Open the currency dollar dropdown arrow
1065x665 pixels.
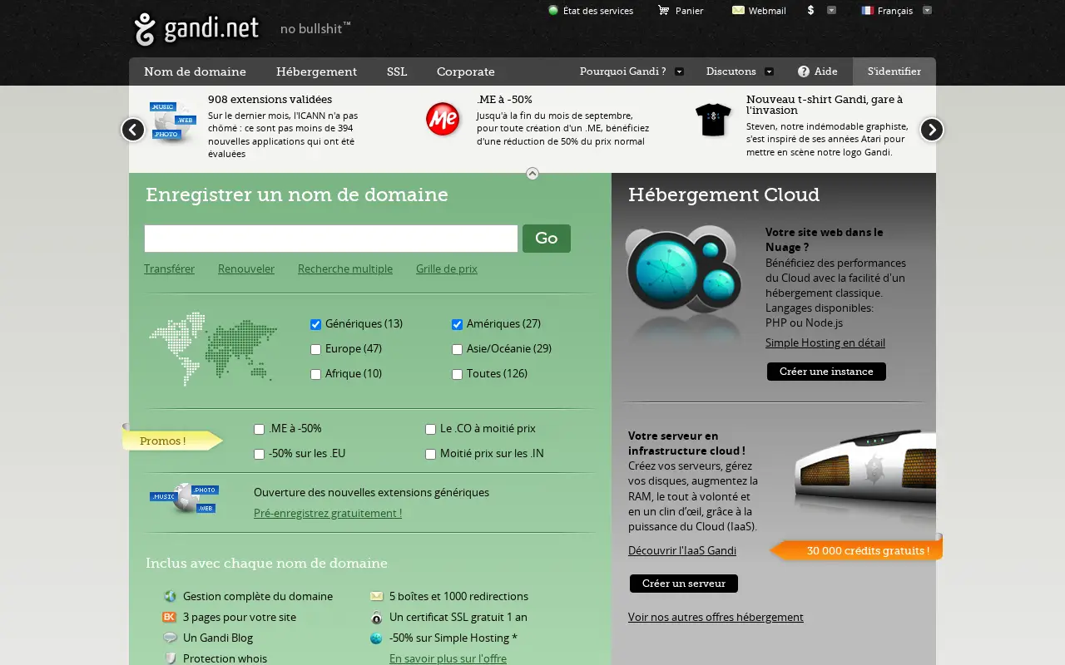point(831,10)
